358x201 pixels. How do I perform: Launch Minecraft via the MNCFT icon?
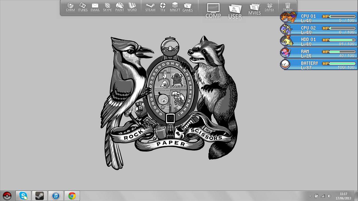175,7
